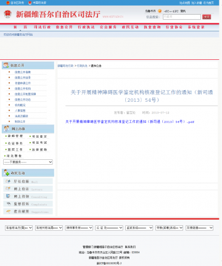
Task: Click the 厅长信箱 mail icon
Action: [8, 181]
